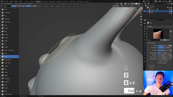Toggle visibility of Collection in outliner

point(169,8)
